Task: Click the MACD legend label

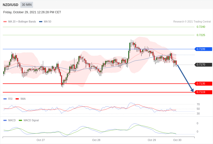Action: (x=12, y=120)
